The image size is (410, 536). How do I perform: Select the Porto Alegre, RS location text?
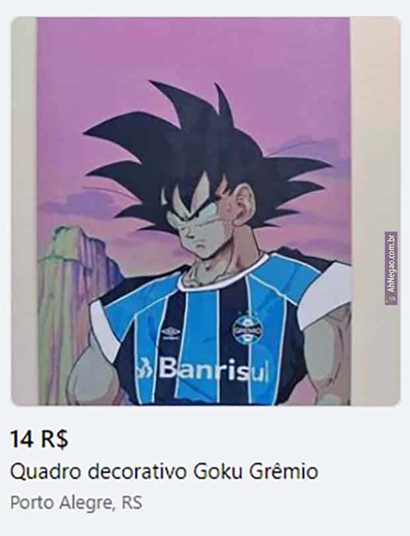pos(76,502)
